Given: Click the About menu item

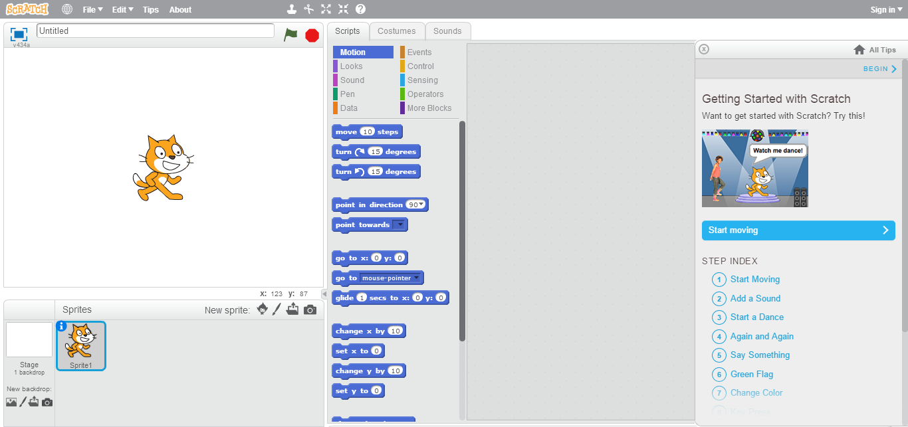Looking at the screenshot, I should [180, 9].
